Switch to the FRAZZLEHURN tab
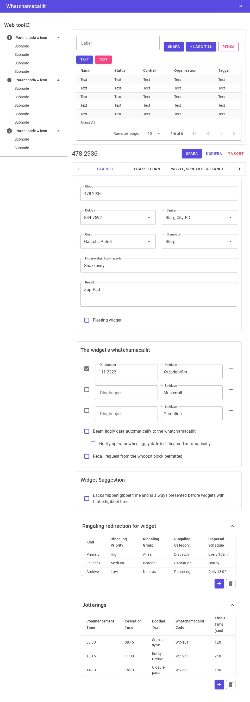The width and height of the screenshot is (250, 702). pos(147,169)
